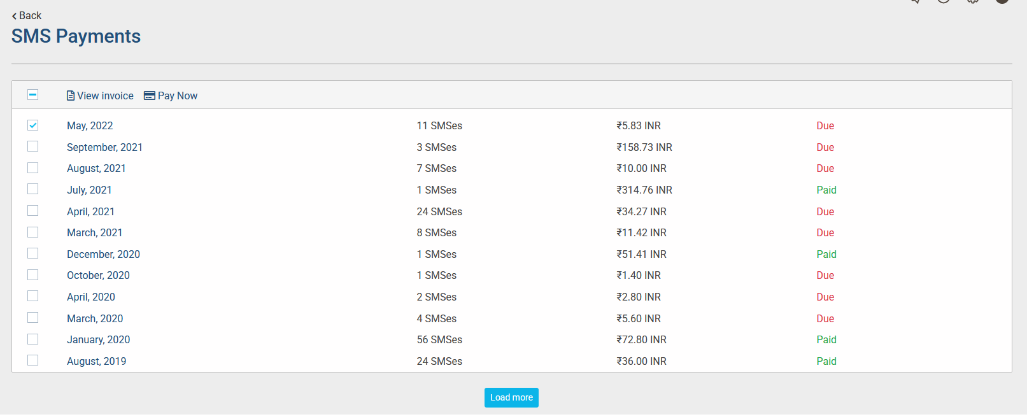
Task: Toggle the select-all checkbox in table header
Action: pos(33,95)
